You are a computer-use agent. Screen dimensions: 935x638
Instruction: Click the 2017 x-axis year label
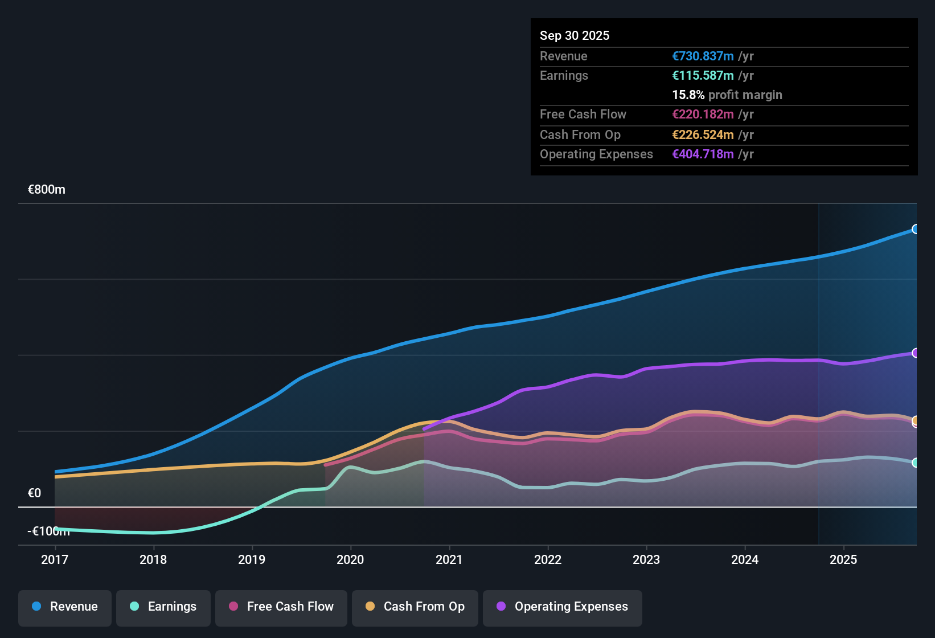click(55, 559)
